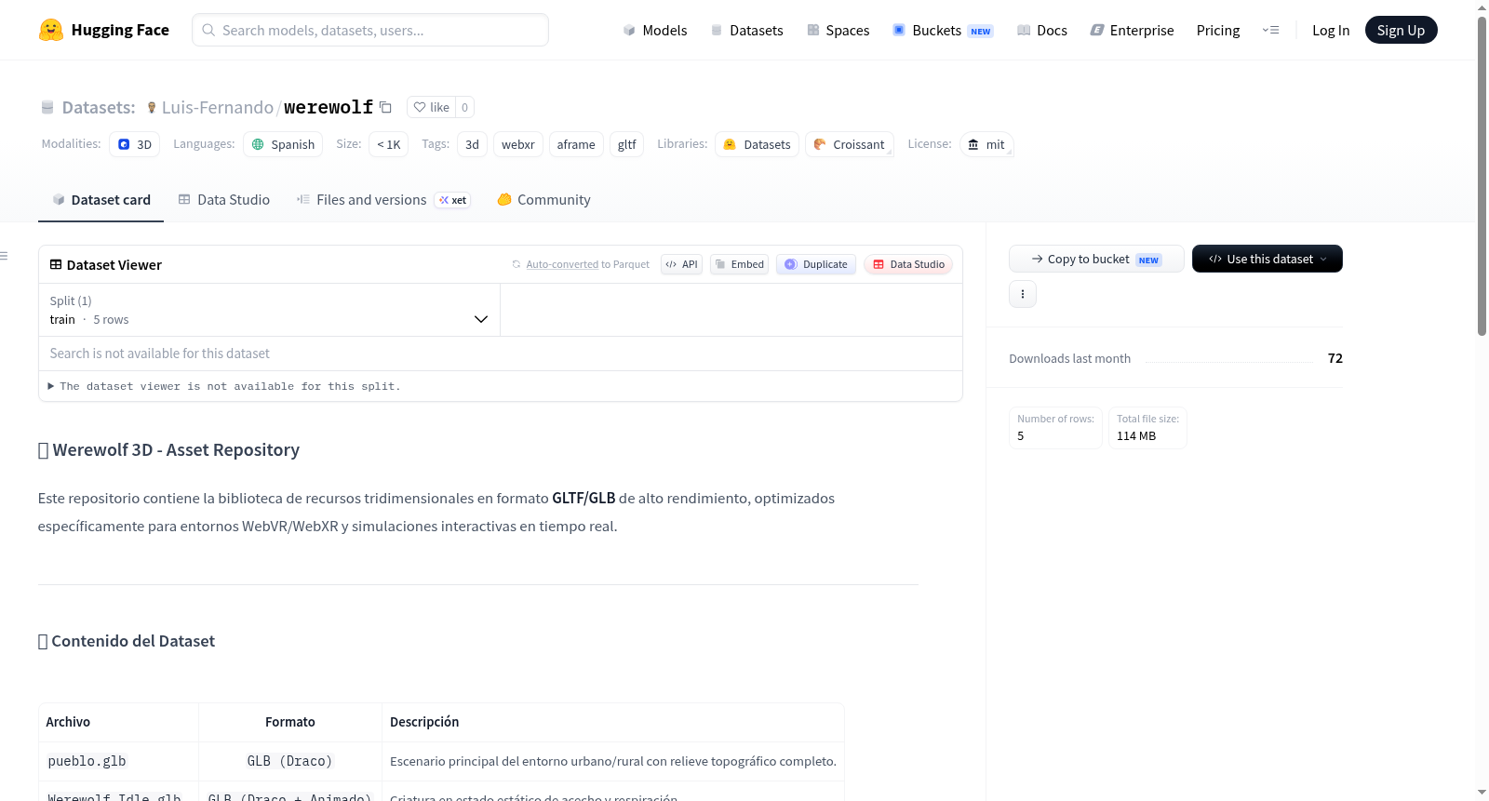This screenshot has width=1489, height=801.
Task: Click the dataset search field
Action: (501, 354)
